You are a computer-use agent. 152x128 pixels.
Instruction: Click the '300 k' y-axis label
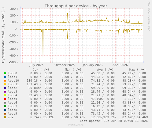[x=14, y=9]
